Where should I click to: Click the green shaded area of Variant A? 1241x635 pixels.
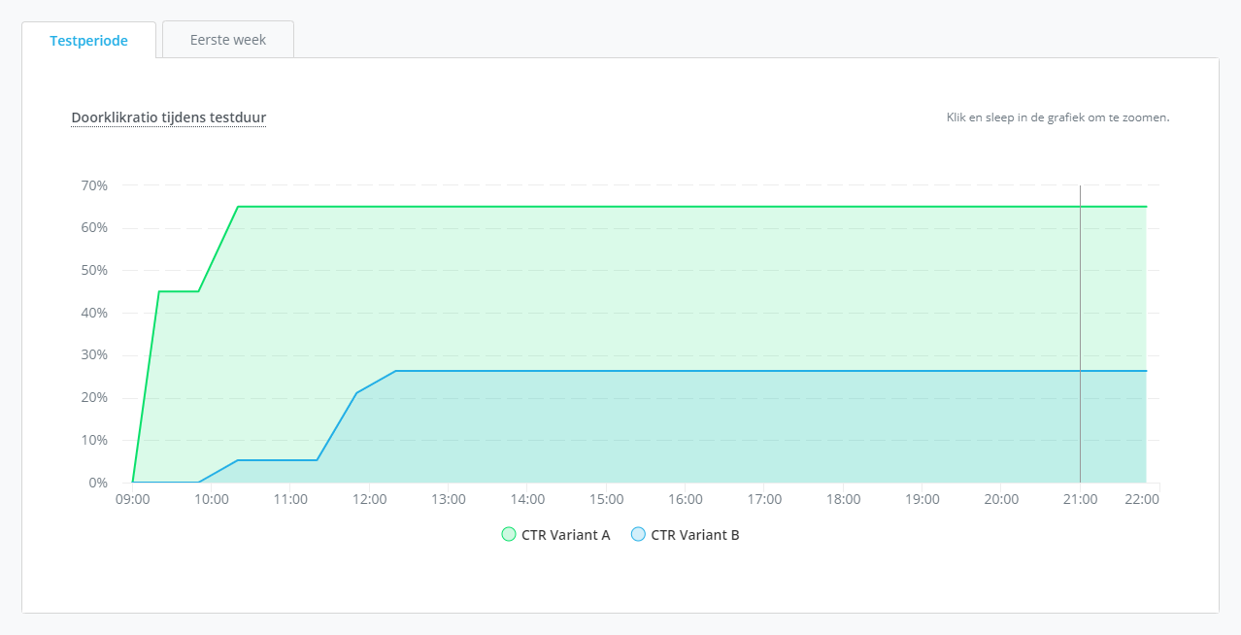pyautogui.click(x=680, y=291)
